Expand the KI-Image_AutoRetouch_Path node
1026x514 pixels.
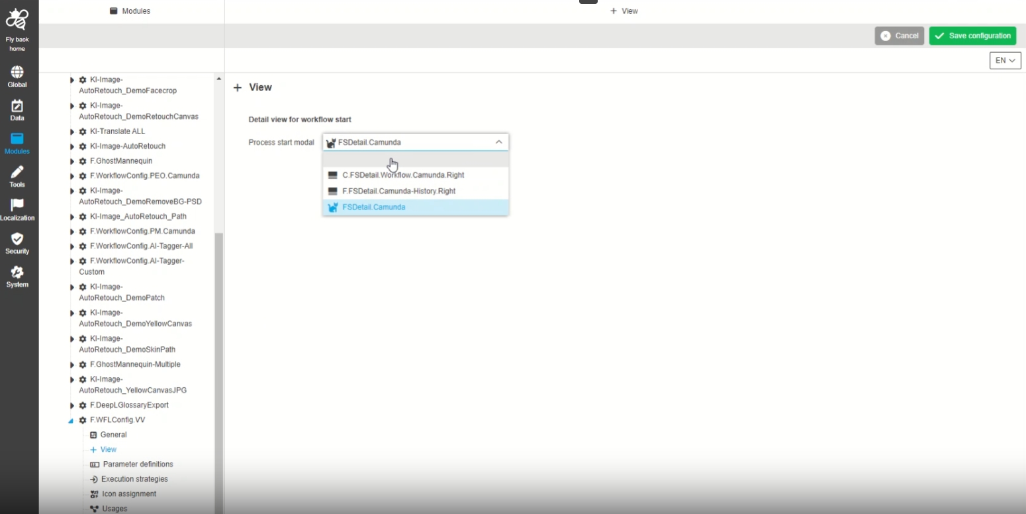72,217
